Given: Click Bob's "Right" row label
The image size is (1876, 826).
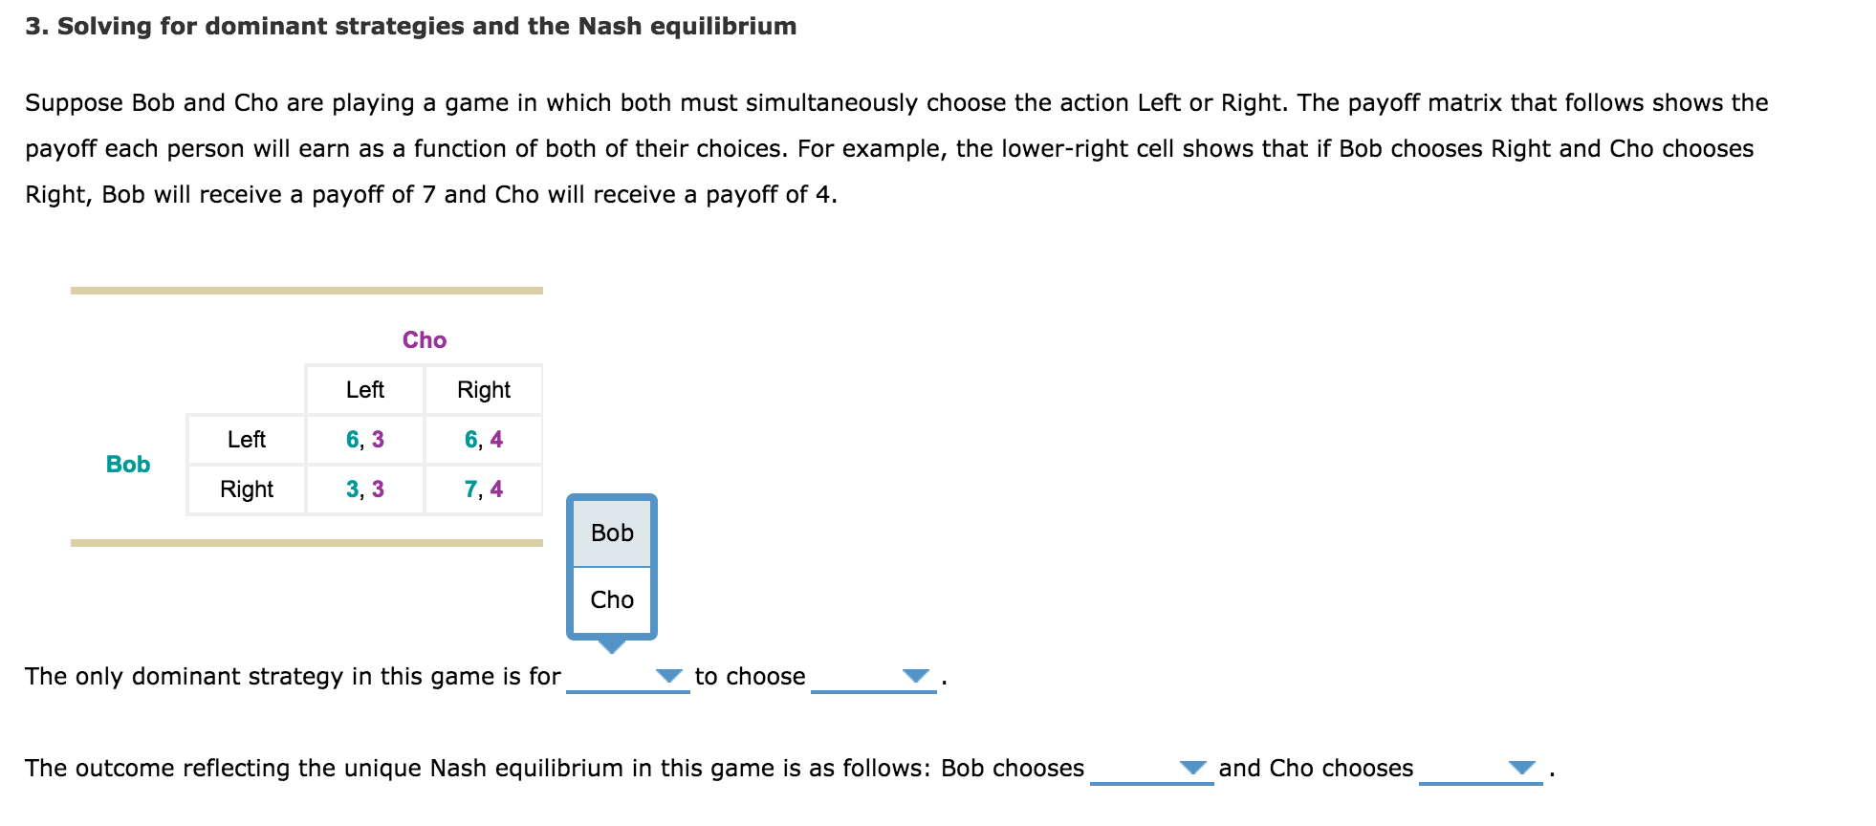Looking at the screenshot, I should 246,489.
